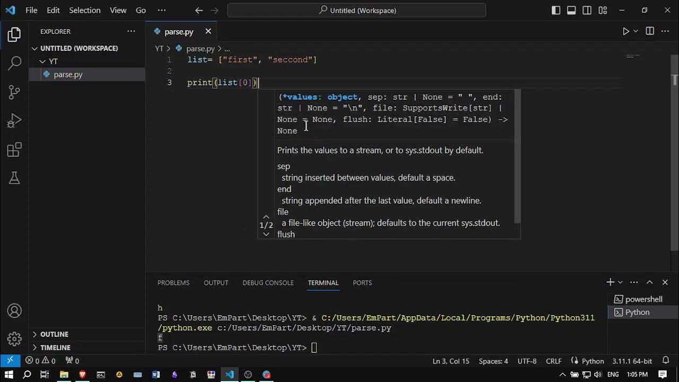This screenshot has height=382, width=679.
Task: Maximize the panel with up chevron
Action: pos(649,282)
